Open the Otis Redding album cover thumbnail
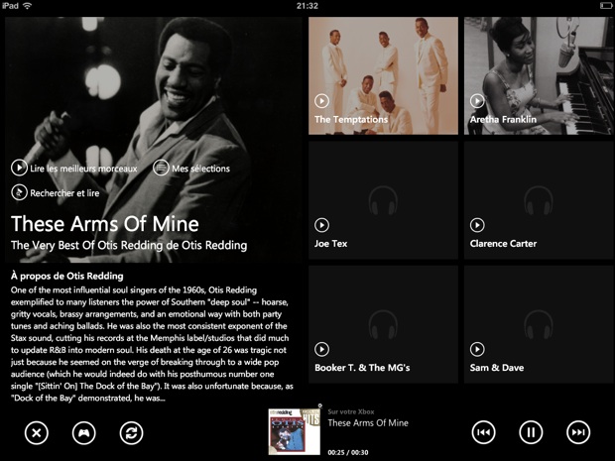This screenshot has height=461, width=615. 295,431
